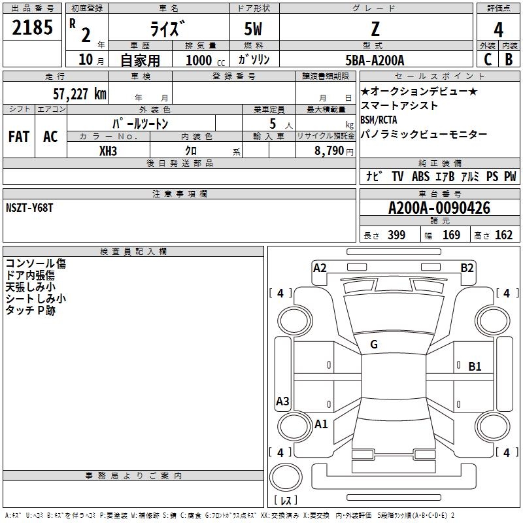
Task: Click the A1 scratch mark near rear wheel
Action: [x=321, y=424]
